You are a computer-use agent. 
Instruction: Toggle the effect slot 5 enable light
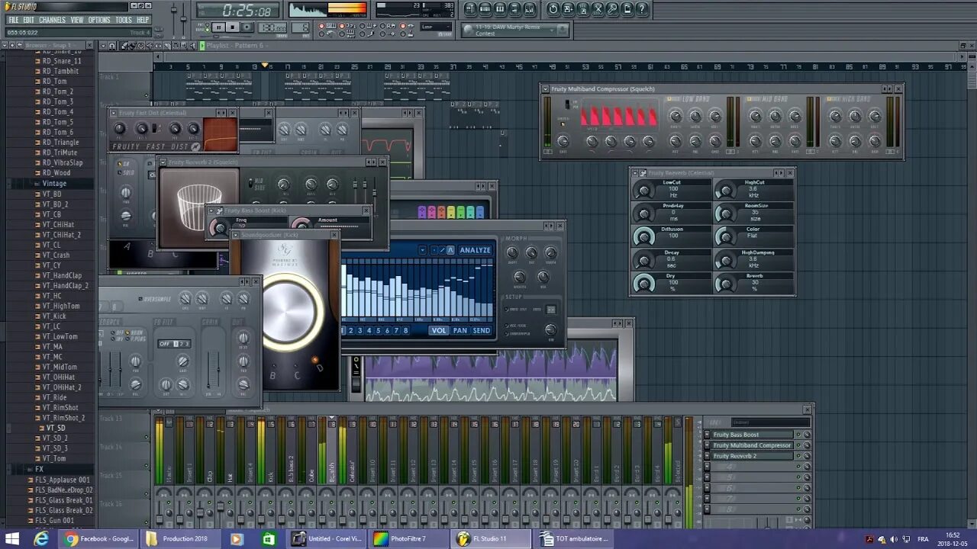pyautogui.click(x=798, y=477)
